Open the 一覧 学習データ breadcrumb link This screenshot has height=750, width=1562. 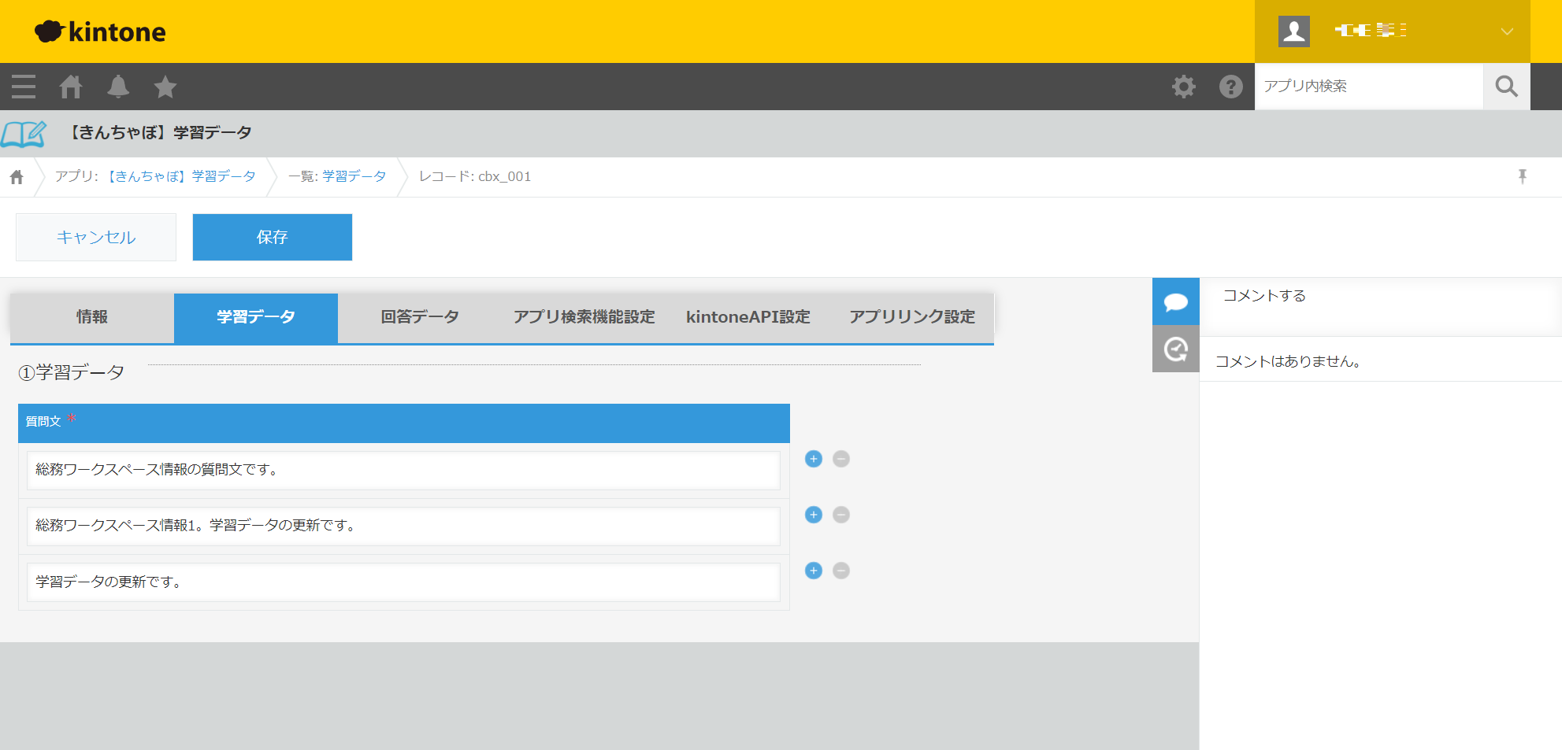tap(354, 176)
